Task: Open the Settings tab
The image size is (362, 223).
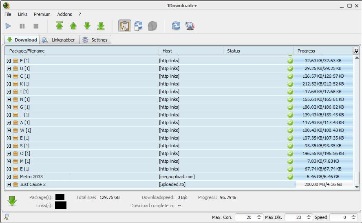Action: [95, 40]
